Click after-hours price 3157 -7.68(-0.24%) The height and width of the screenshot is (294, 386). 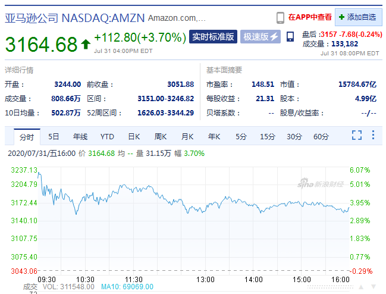[352, 35]
